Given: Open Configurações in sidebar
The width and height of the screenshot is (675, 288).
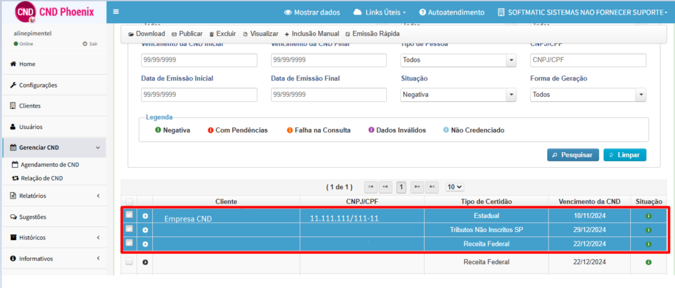Looking at the screenshot, I should pyautogui.click(x=54, y=86).
